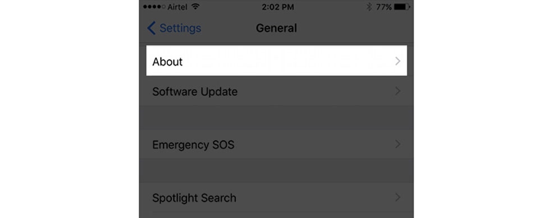Open Software Update
The width and height of the screenshot is (539, 218).
[x=276, y=91]
